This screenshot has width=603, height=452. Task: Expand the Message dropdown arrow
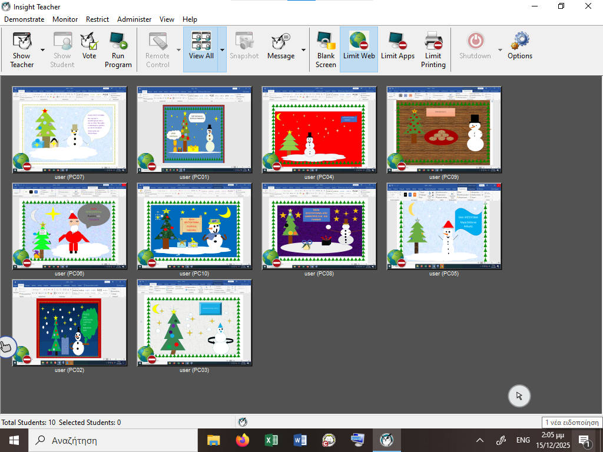coord(304,50)
